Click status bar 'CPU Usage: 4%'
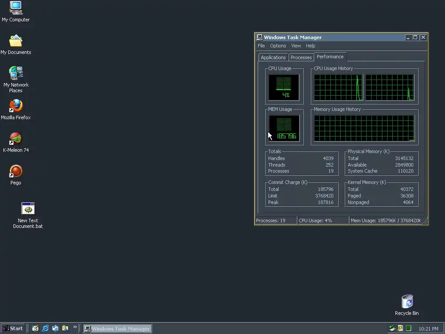The width and height of the screenshot is (445, 334). [323, 220]
